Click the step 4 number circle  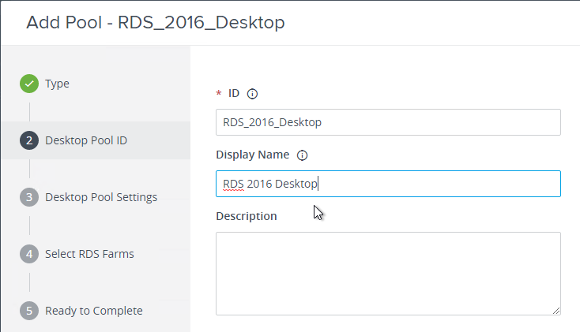[x=29, y=254]
